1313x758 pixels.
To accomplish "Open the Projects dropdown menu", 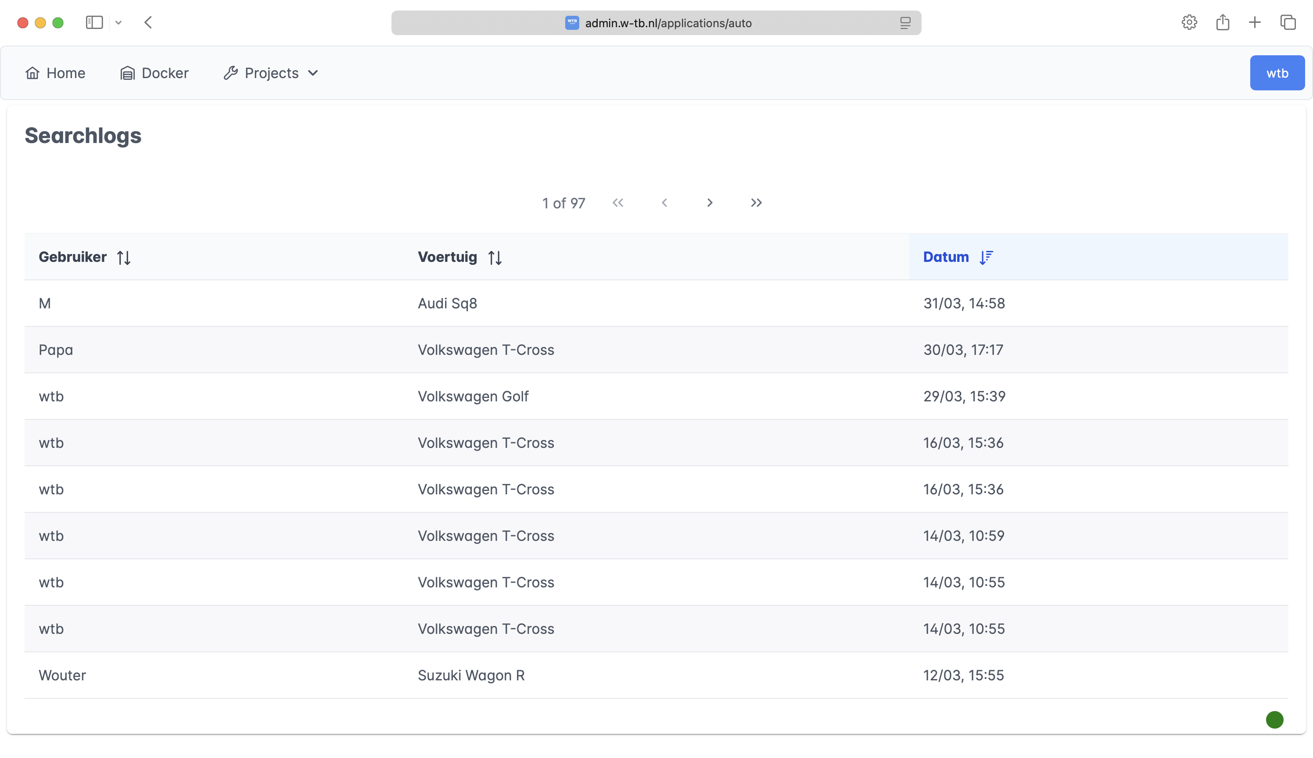I will [271, 73].
